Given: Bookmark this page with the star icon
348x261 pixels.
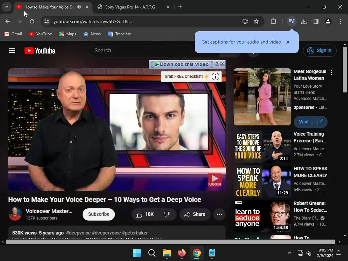Looking at the screenshot, I should click(256, 21).
